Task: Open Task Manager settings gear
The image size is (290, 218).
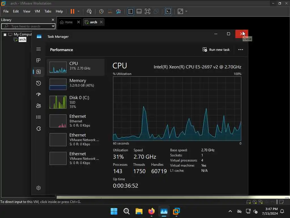Action: click(x=39, y=188)
